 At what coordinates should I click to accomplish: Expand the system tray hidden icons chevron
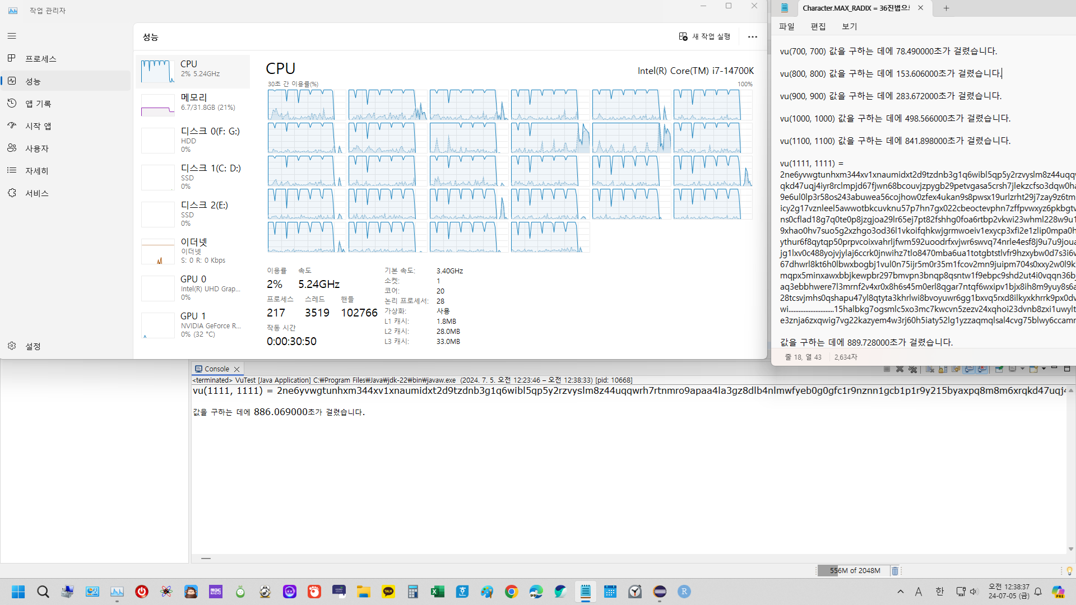tap(900, 592)
